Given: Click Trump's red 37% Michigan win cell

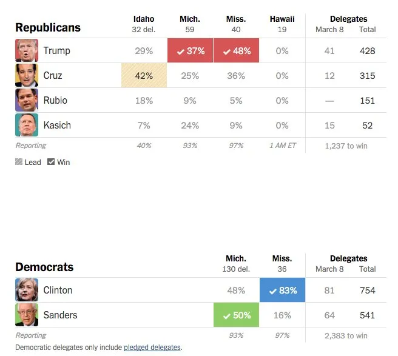Looking at the screenshot, I should [190, 50].
